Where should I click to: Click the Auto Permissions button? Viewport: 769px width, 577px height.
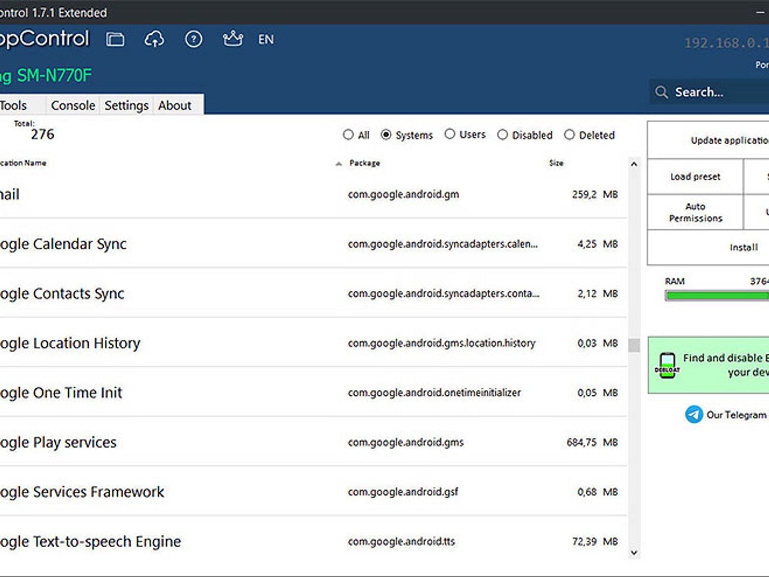click(x=695, y=212)
